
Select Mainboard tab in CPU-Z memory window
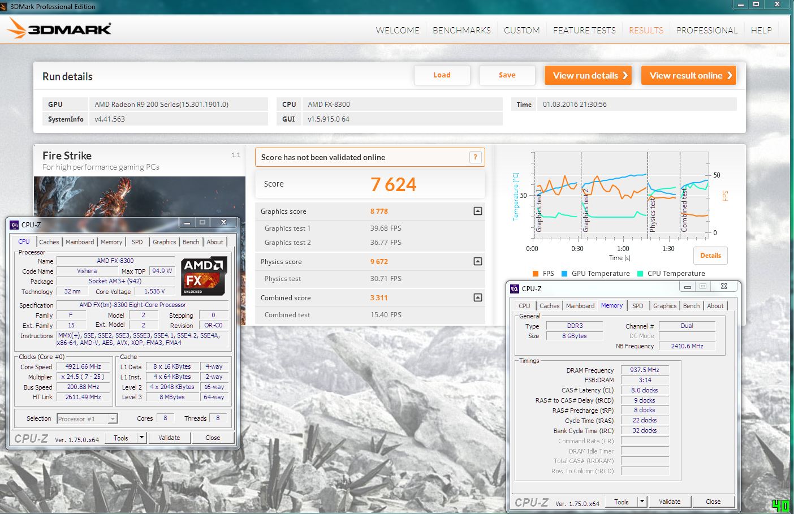click(x=580, y=306)
